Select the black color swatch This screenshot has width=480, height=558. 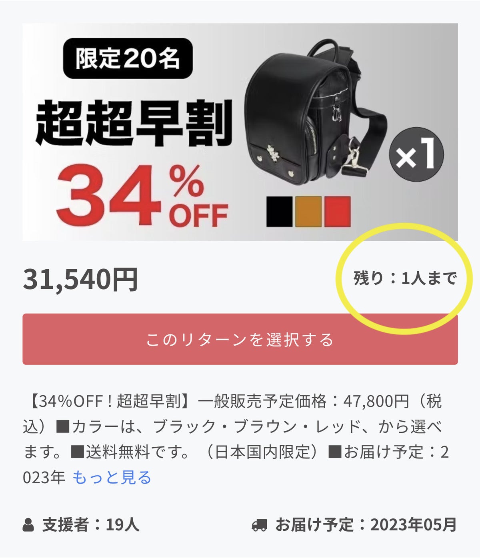pyautogui.click(x=279, y=212)
